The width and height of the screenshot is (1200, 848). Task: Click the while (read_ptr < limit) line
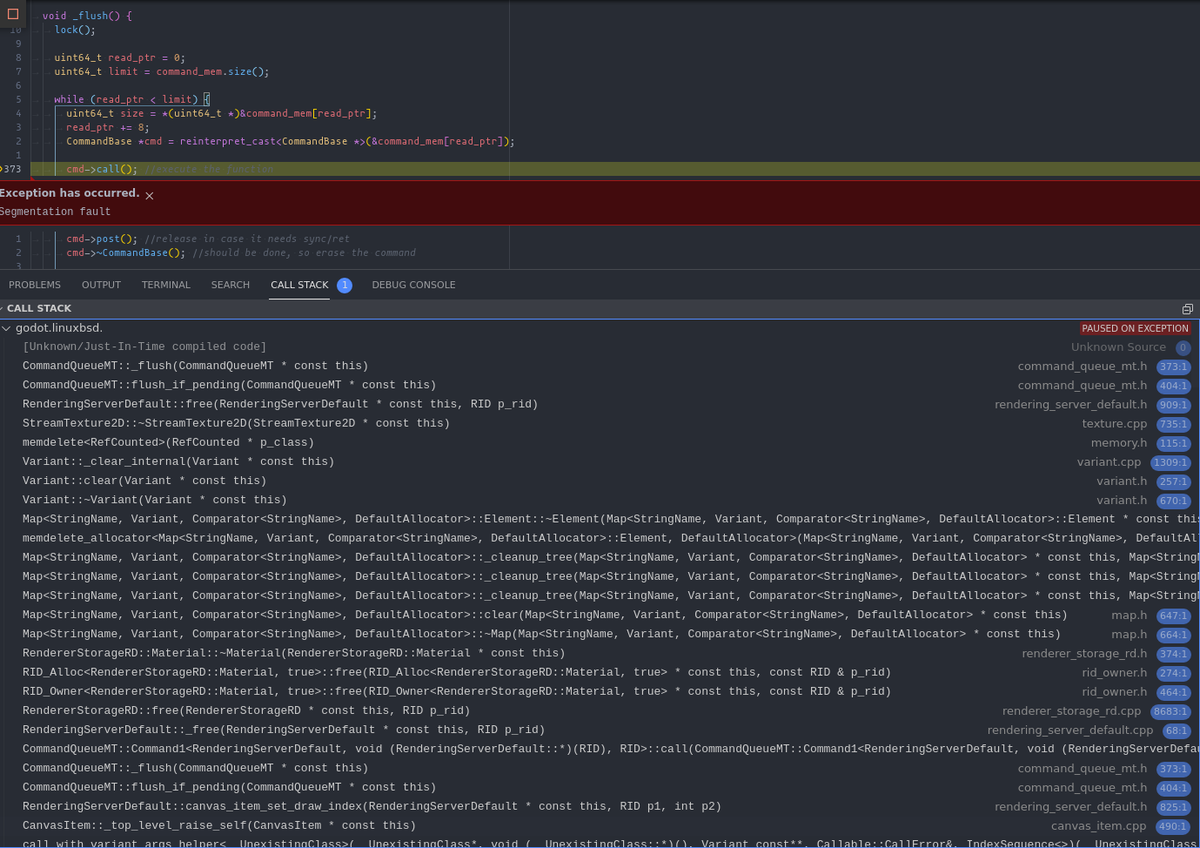pos(131,99)
